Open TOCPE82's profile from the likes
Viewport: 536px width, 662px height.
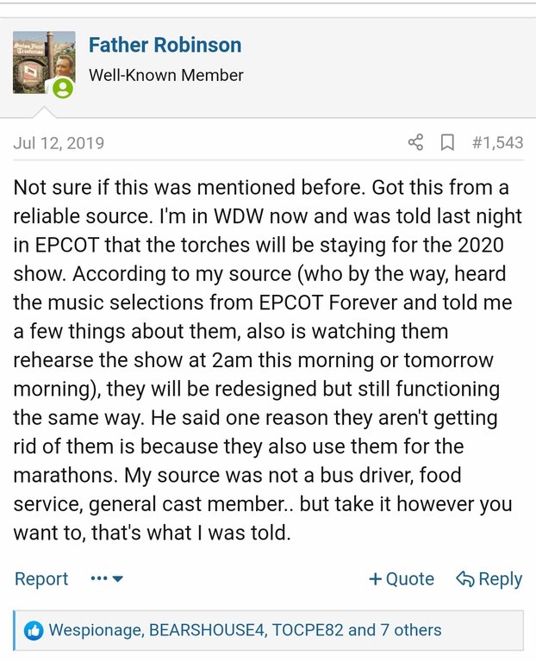(x=308, y=630)
